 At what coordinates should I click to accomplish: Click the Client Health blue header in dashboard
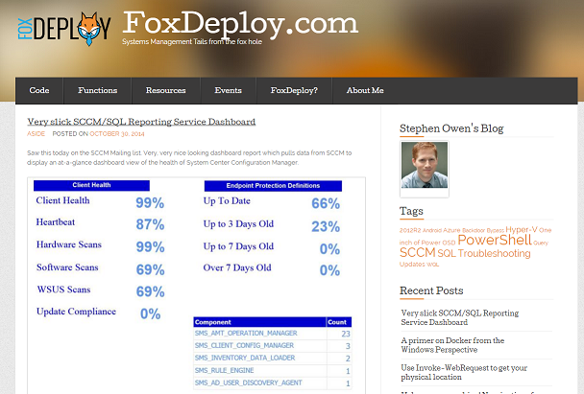point(91,185)
